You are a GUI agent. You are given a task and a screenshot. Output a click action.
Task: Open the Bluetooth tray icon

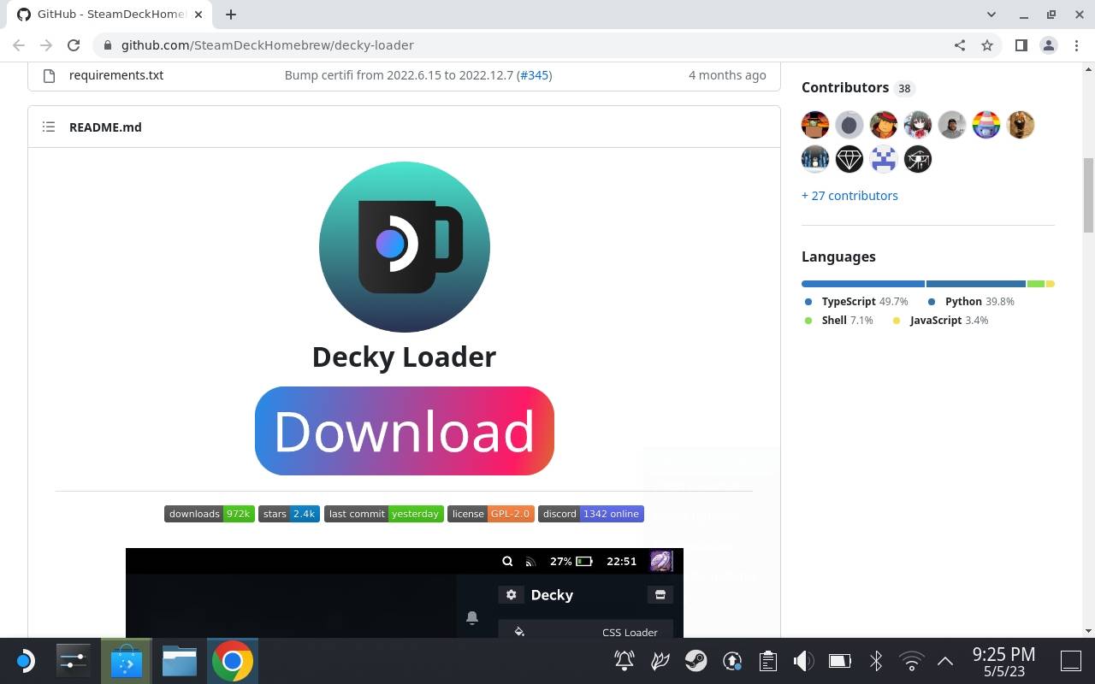click(x=875, y=661)
